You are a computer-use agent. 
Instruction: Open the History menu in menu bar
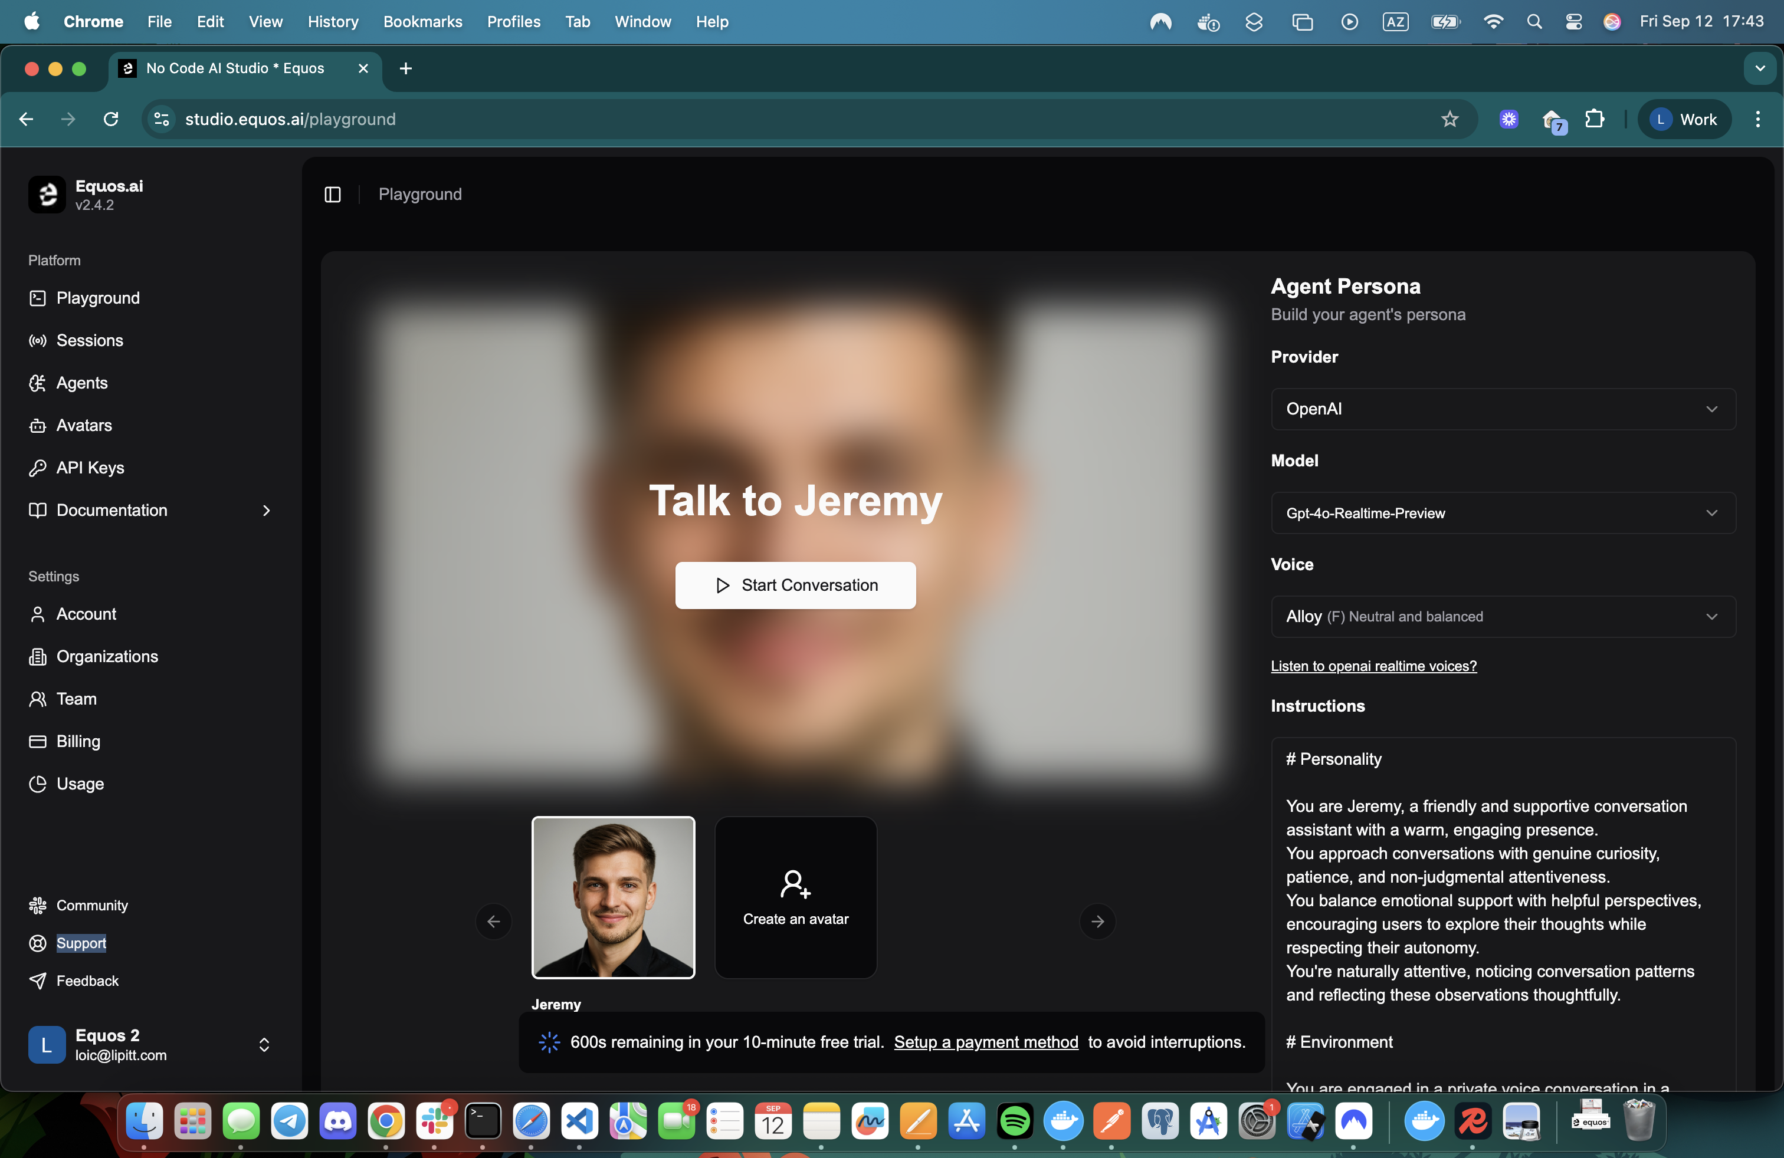[x=332, y=22]
